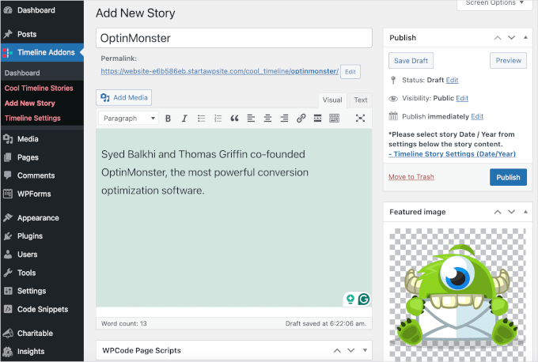
Task: Toggle bold formatting in editor toolbar
Action: click(168, 119)
